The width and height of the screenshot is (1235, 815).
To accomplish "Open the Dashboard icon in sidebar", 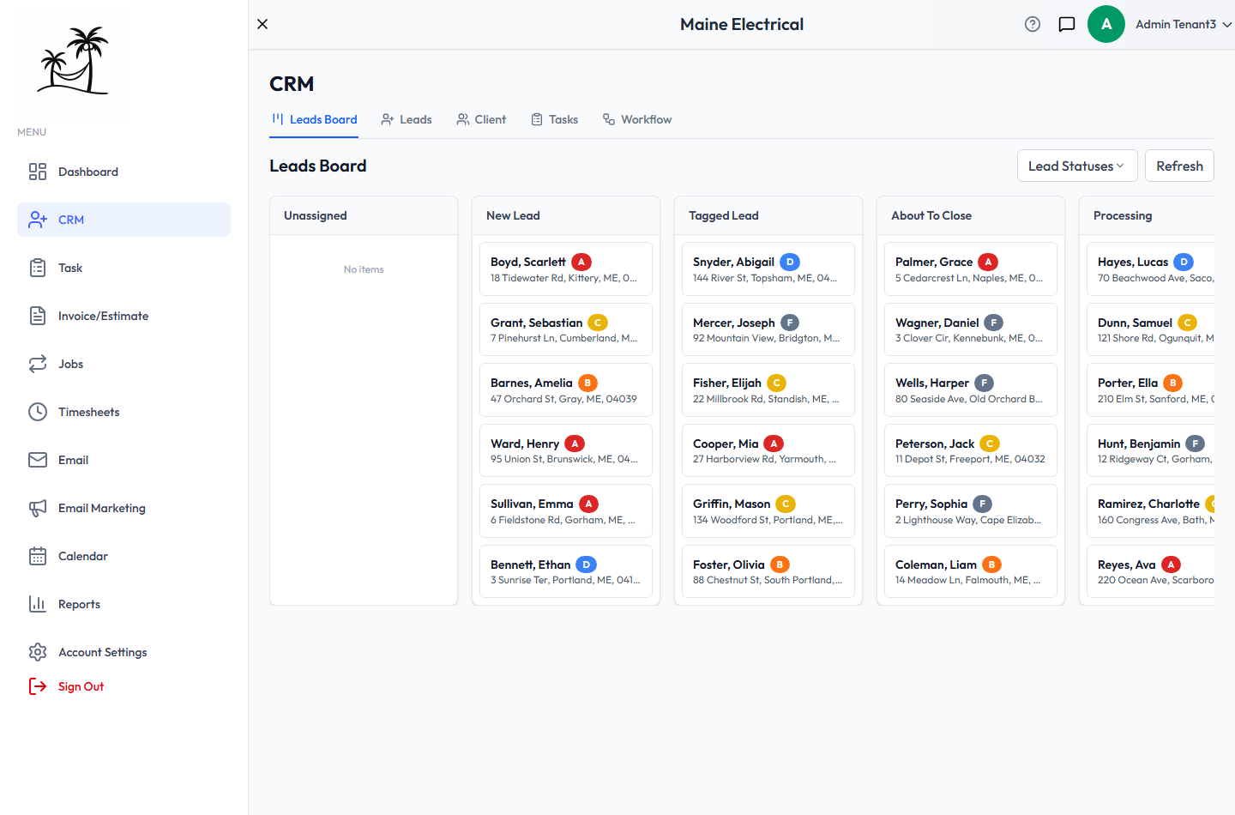I will 38,172.
